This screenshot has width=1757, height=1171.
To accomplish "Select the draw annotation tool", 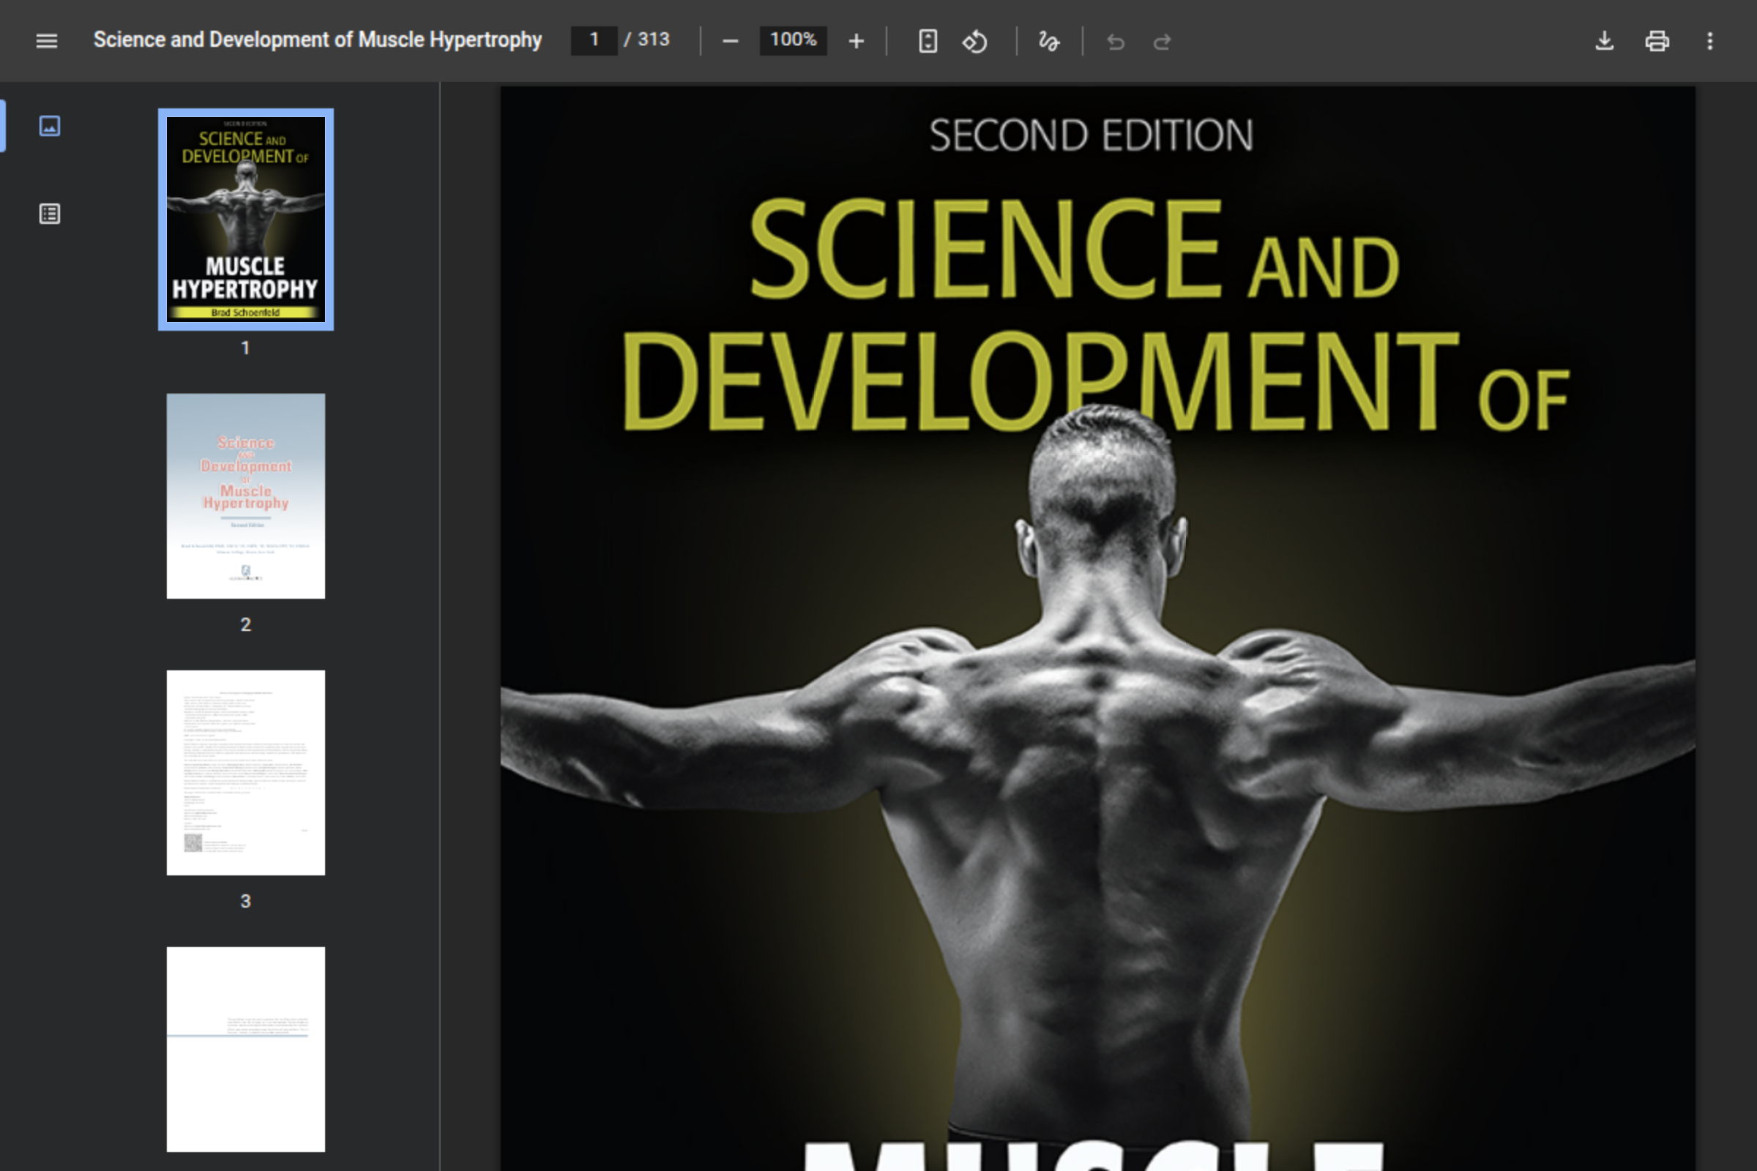I will tap(1049, 41).
